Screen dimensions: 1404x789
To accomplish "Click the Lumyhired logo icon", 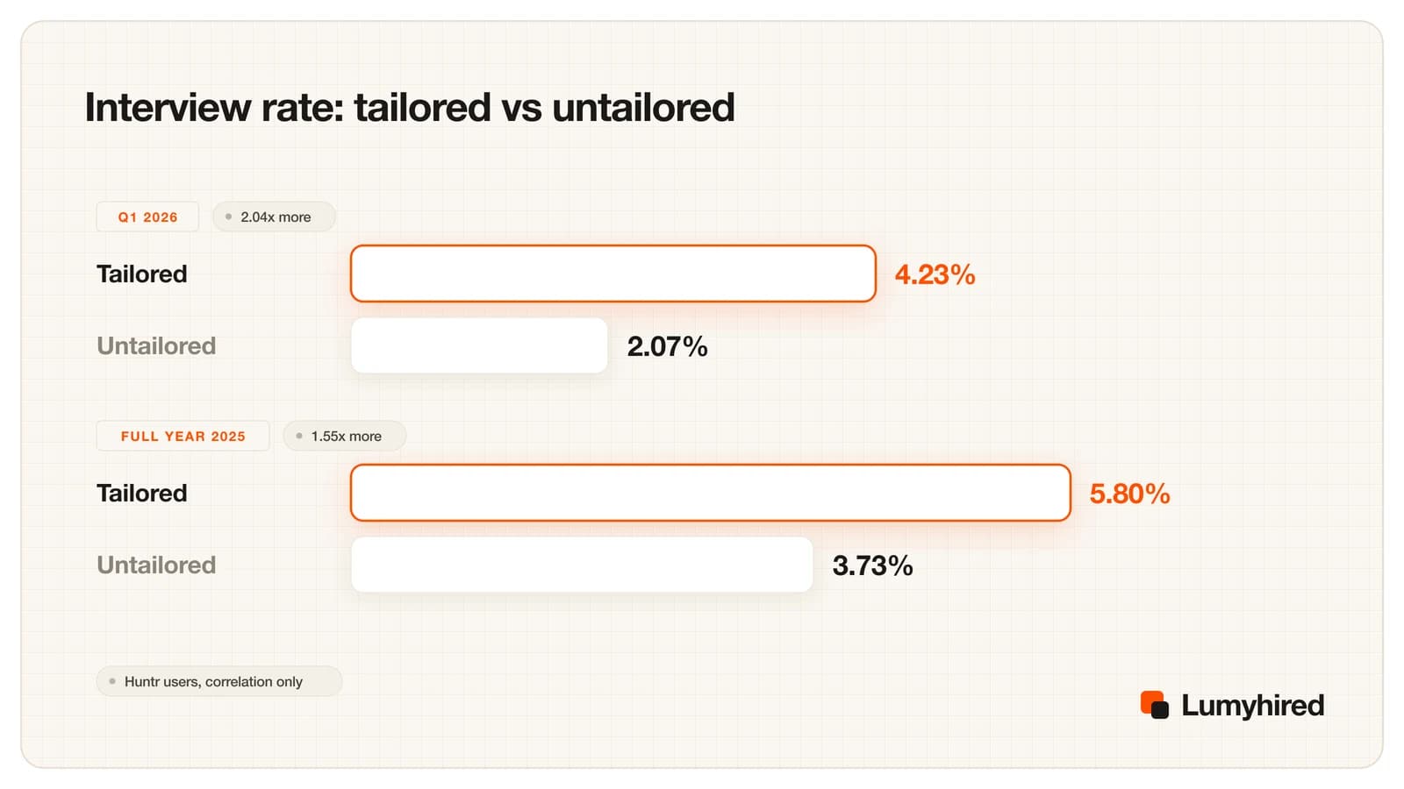I will point(1154,705).
